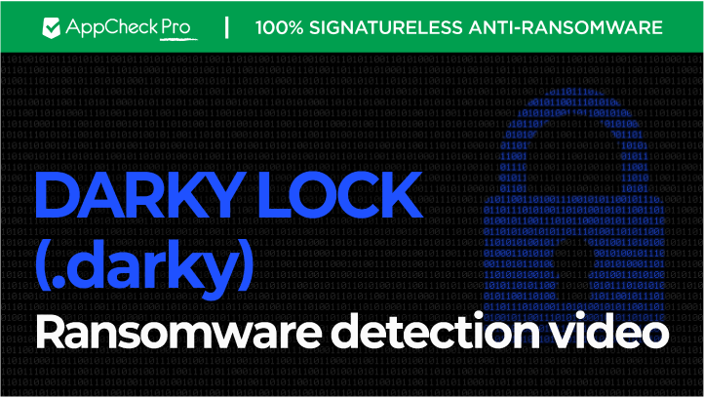Viewport: 704px width, 398px height.
Task: Select the (.darky) extension text
Action: point(144,265)
